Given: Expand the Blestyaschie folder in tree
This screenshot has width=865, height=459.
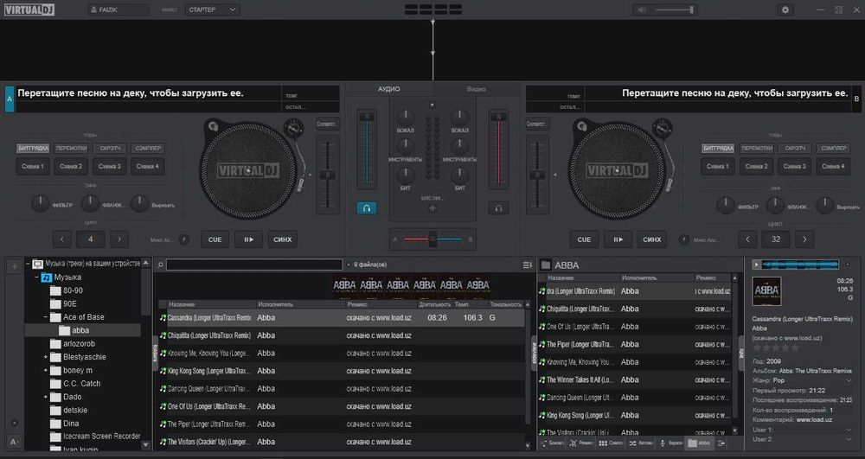Looking at the screenshot, I should pos(46,356).
